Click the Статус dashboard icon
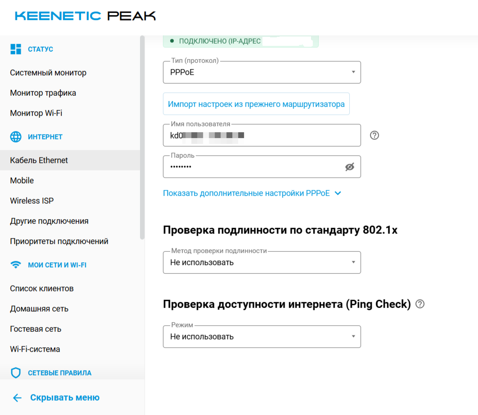This screenshot has height=415, width=478. [x=16, y=49]
